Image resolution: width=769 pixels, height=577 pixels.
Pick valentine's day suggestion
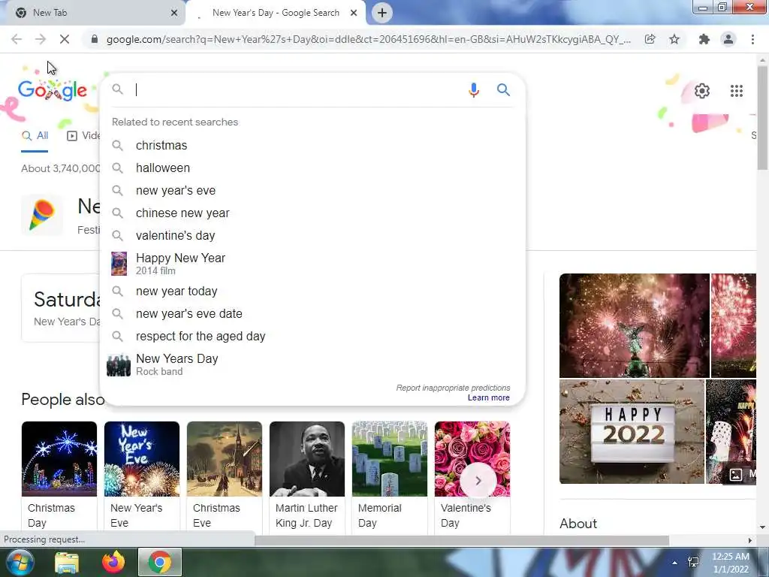pos(312,235)
